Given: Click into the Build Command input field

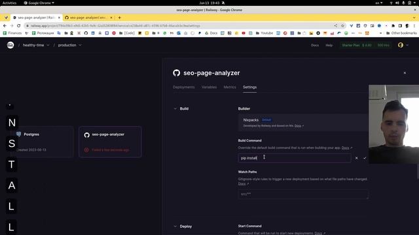Looking at the screenshot, I should tap(295, 158).
